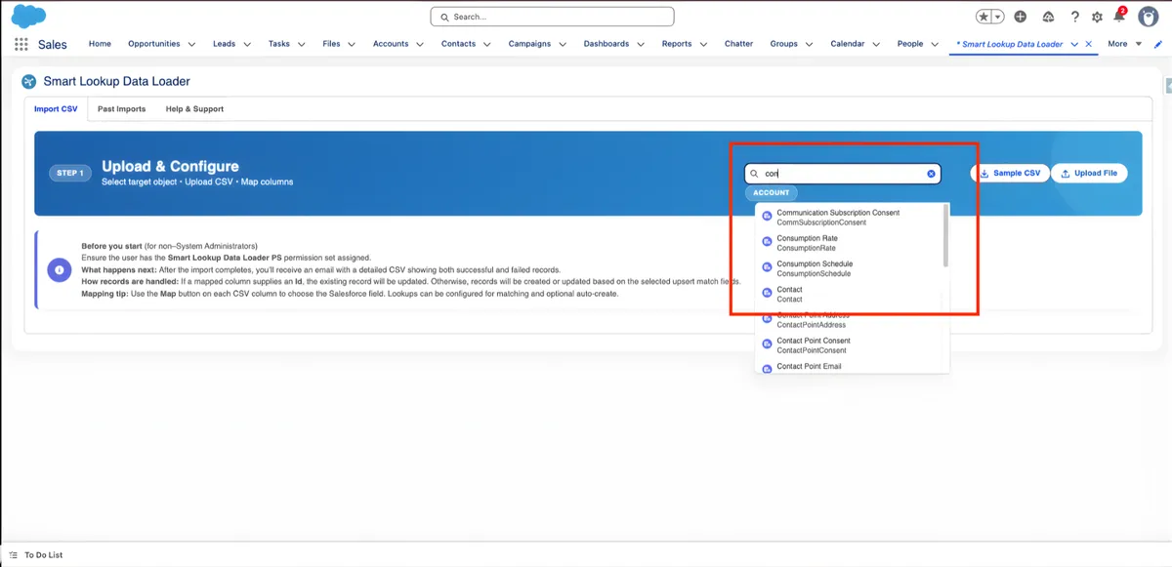Open the Calendar tab
Screen dimensions: 1172x567
[x=847, y=44]
